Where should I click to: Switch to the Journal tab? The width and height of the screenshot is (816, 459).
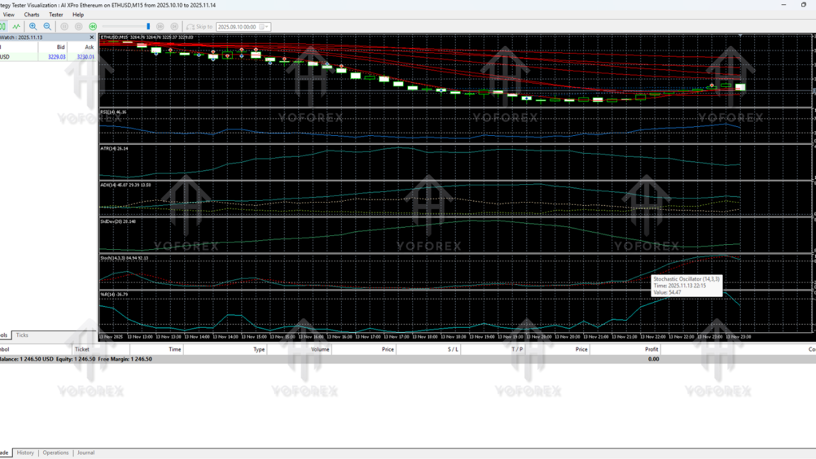pos(85,453)
